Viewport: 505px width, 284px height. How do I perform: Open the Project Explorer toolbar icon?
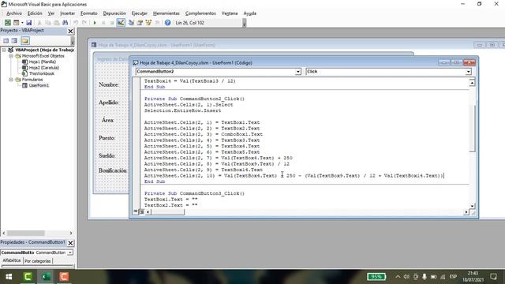pyautogui.click(x=131, y=23)
